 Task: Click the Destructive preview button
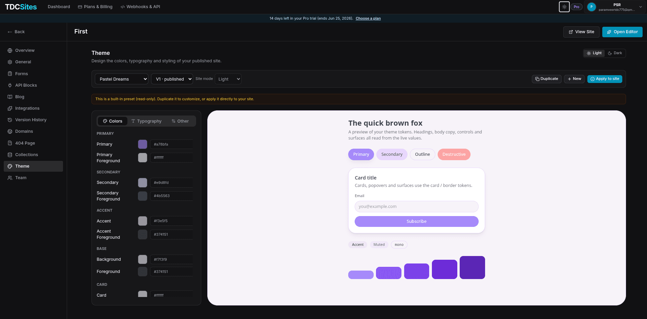454,154
